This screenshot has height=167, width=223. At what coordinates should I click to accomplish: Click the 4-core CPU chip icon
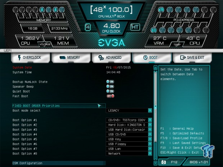click(x=88, y=27)
